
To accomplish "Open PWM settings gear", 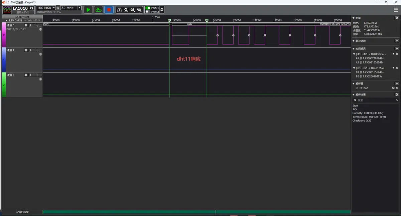I will (x=162, y=10).
